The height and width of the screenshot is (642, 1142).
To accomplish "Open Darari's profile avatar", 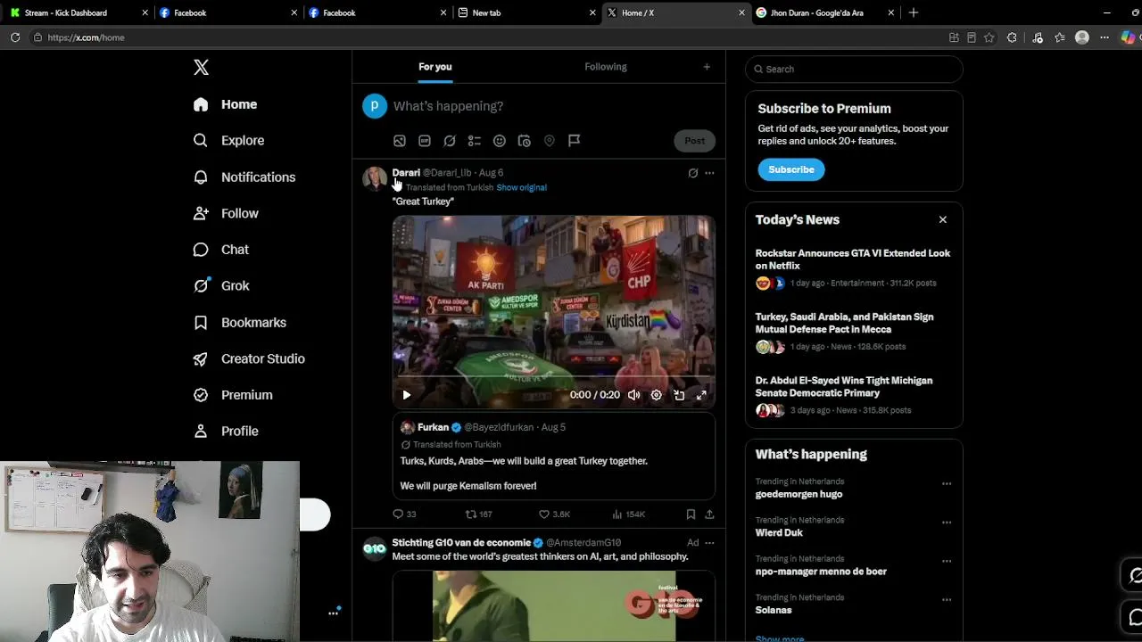I will (375, 178).
